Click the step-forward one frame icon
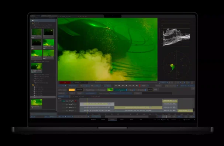The image size is (224, 146). click(x=133, y=85)
